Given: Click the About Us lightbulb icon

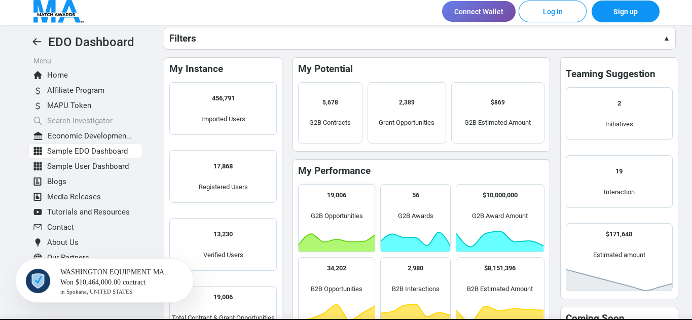Looking at the screenshot, I should click(x=38, y=242).
